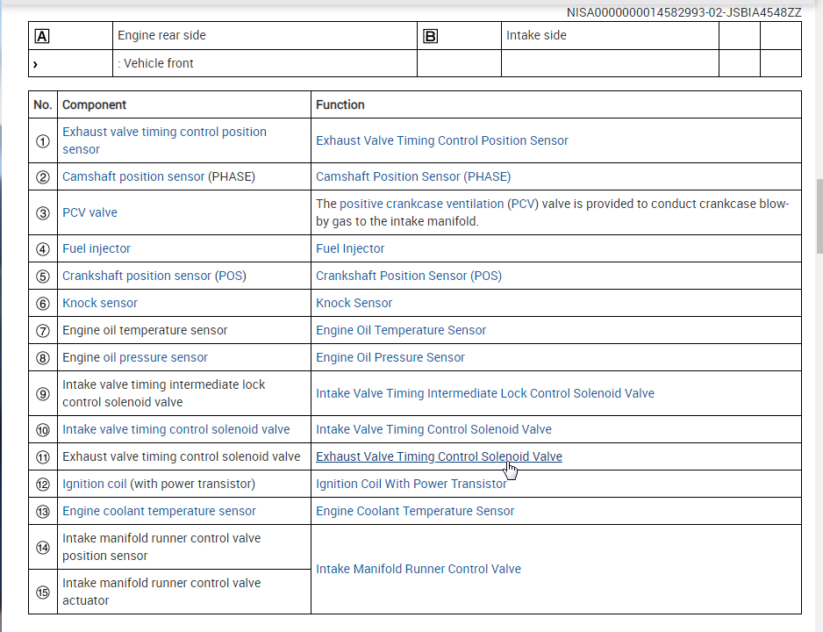823x632 pixels.
Task: Click PCV valve component link
Action: 89,212
